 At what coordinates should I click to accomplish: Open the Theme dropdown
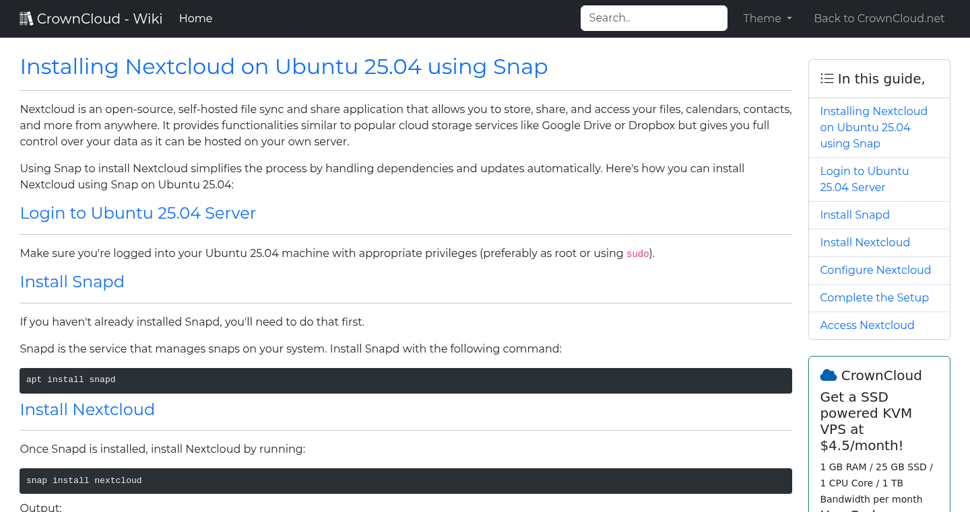pyautogui.click(x=767, y=18)
